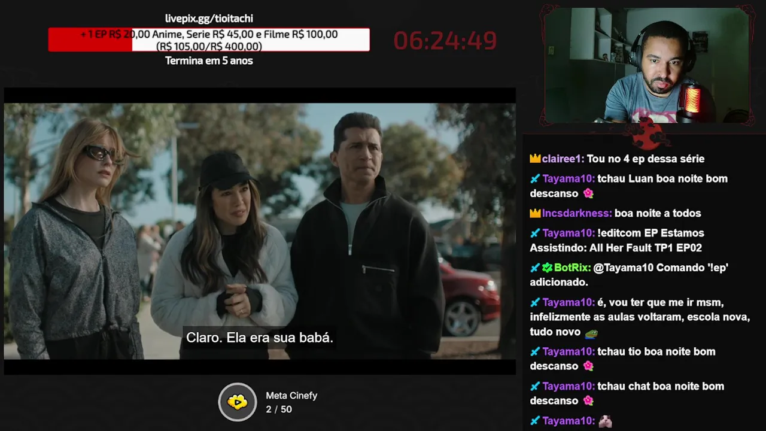This screenshot has height=431, width=766.
Task: Click sword badge on 'é, vou ter que' message
Action: point(535,302)
